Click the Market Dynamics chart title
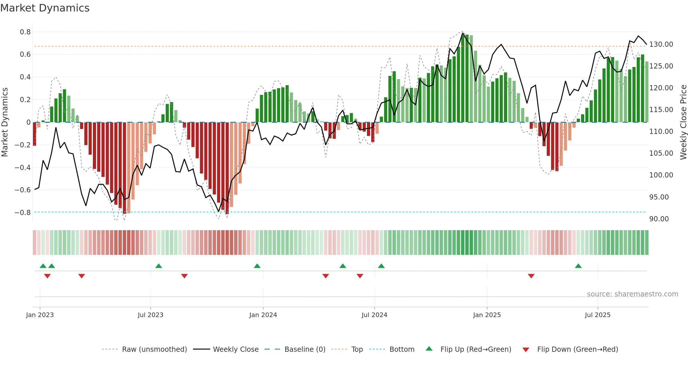 point(45,8)
